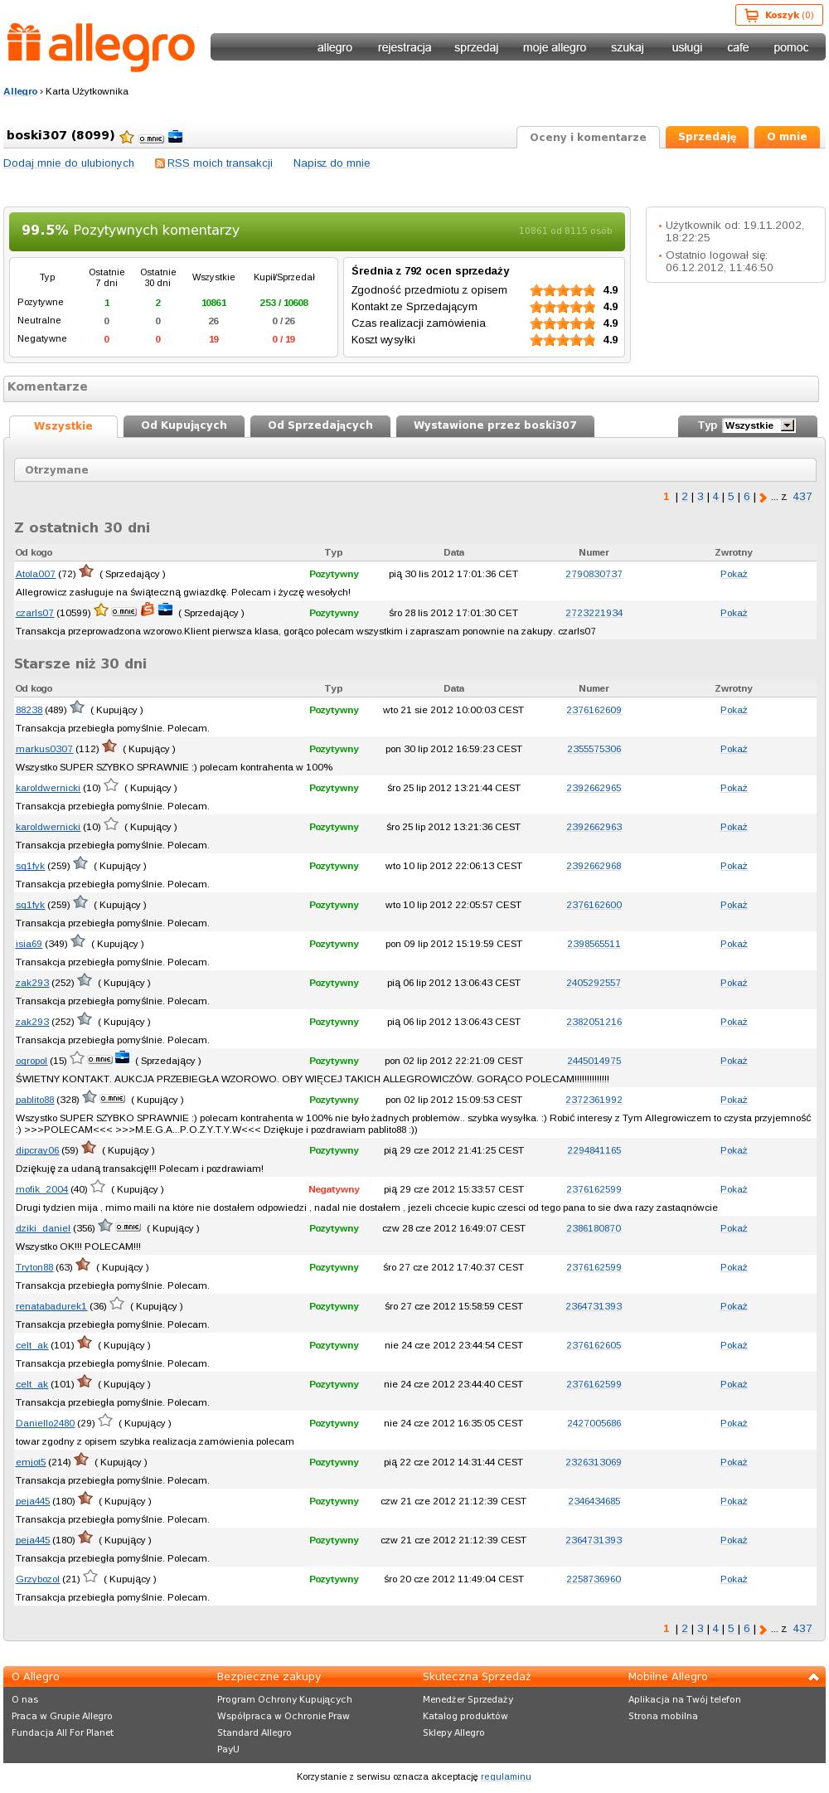Open user profile renatabadurek1
This screenshot has height=1793, width=829.
[x=51, y=1306]
